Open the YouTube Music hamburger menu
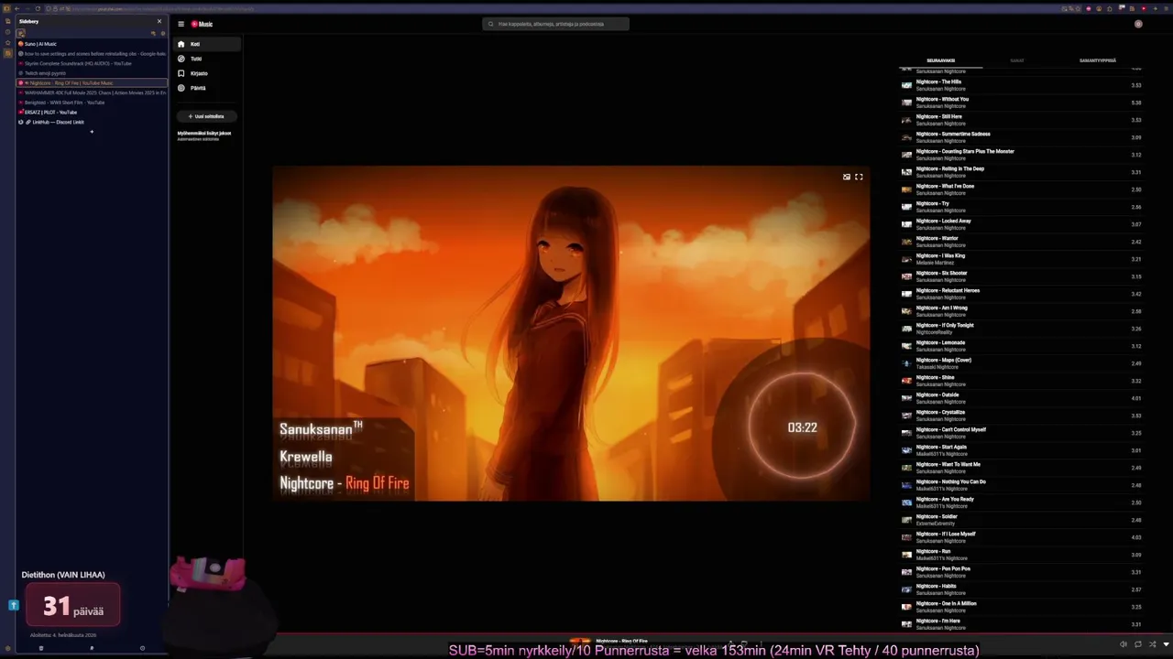 click(x=181, y=24)
